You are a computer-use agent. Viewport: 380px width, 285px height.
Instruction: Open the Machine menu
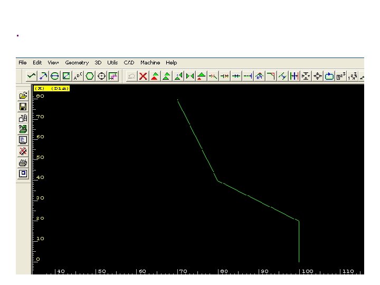(x=150, y=63)
